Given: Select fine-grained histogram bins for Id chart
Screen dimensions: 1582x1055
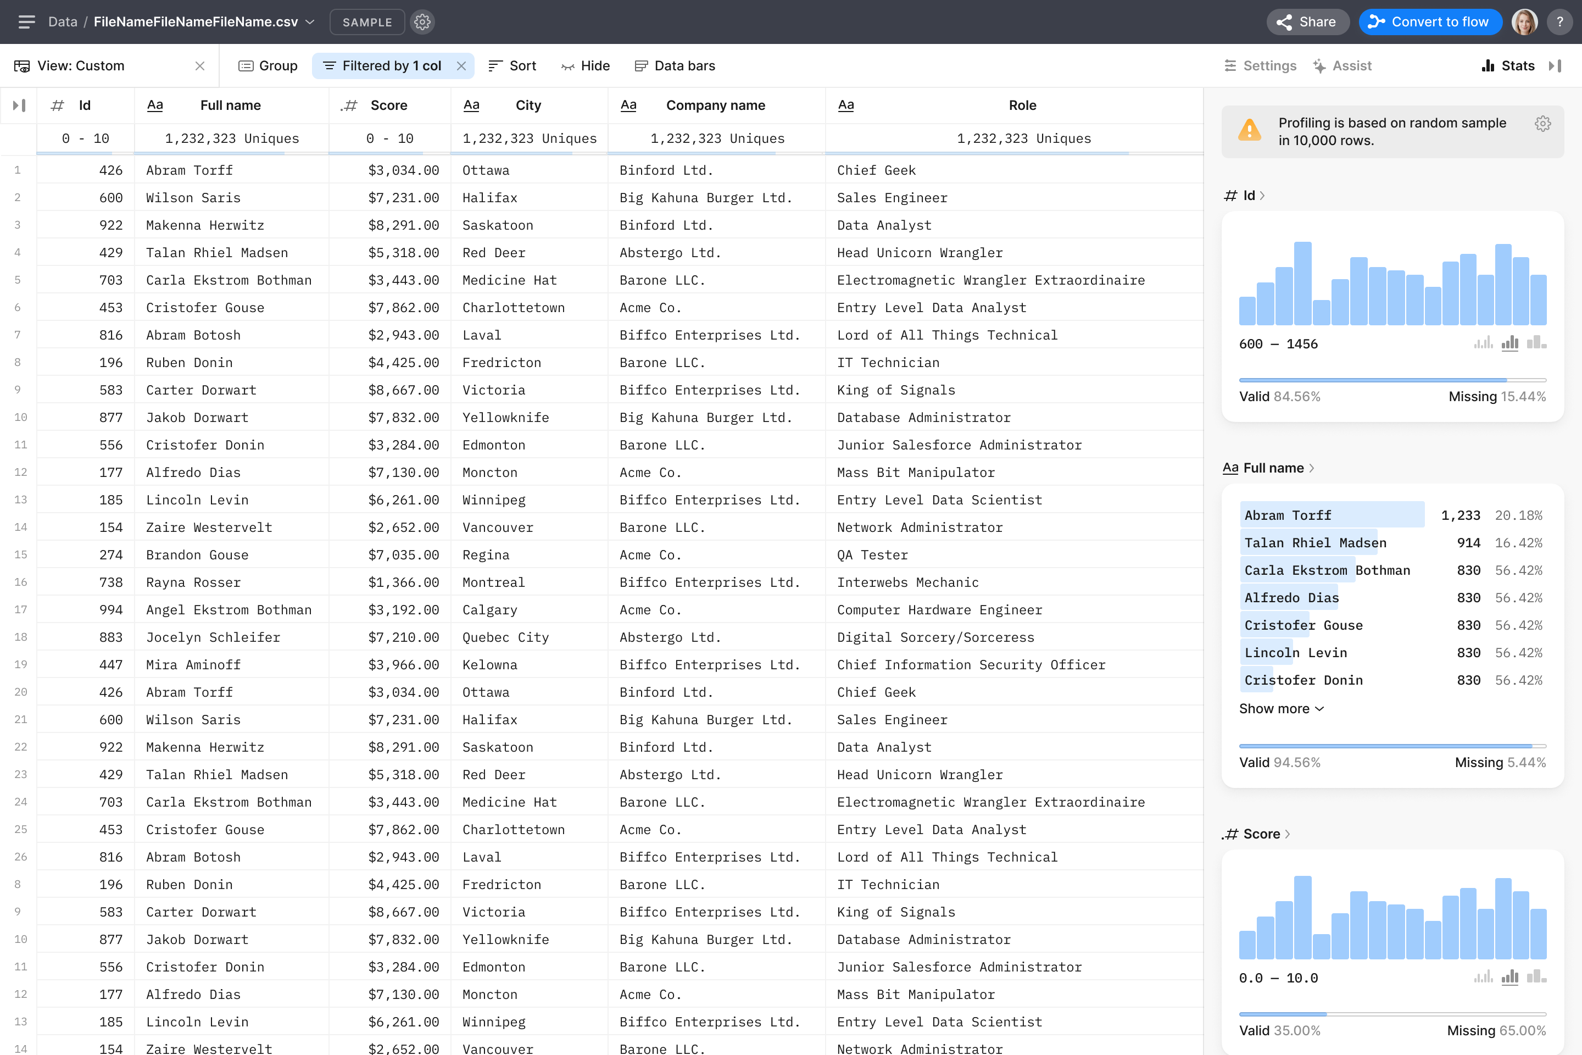Looking at the screenshot, I should [x=1483, y=343].
